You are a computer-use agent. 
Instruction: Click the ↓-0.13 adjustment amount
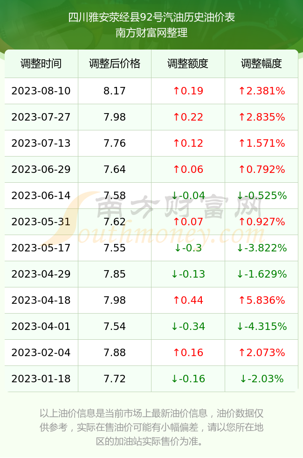pos(188,274)
